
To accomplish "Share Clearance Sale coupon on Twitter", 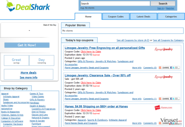I will [174, 99].
